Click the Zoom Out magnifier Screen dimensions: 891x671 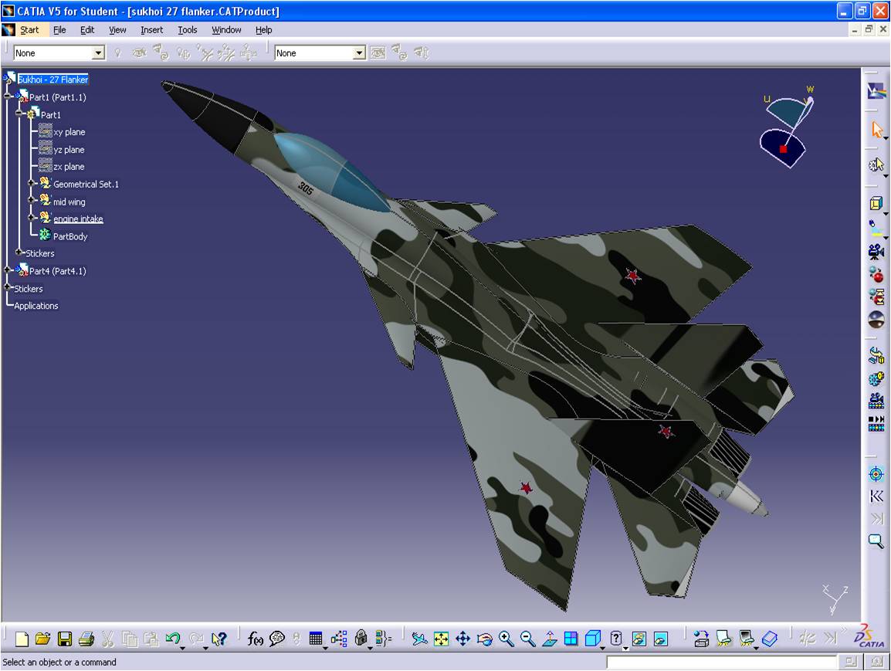528,639
